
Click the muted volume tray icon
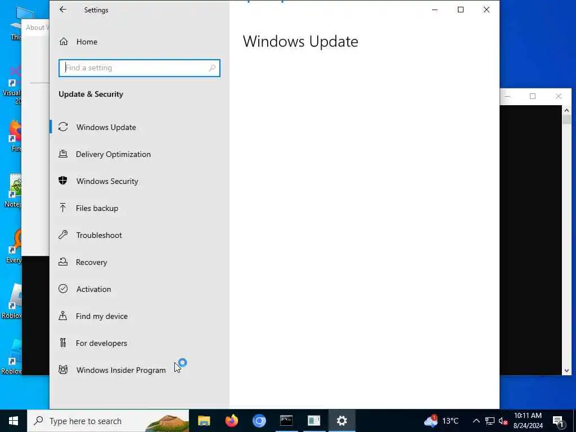(503, 421)
